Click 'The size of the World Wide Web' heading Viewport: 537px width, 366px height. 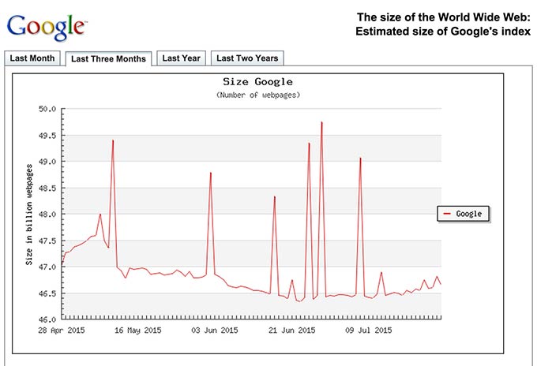point(444,17)
